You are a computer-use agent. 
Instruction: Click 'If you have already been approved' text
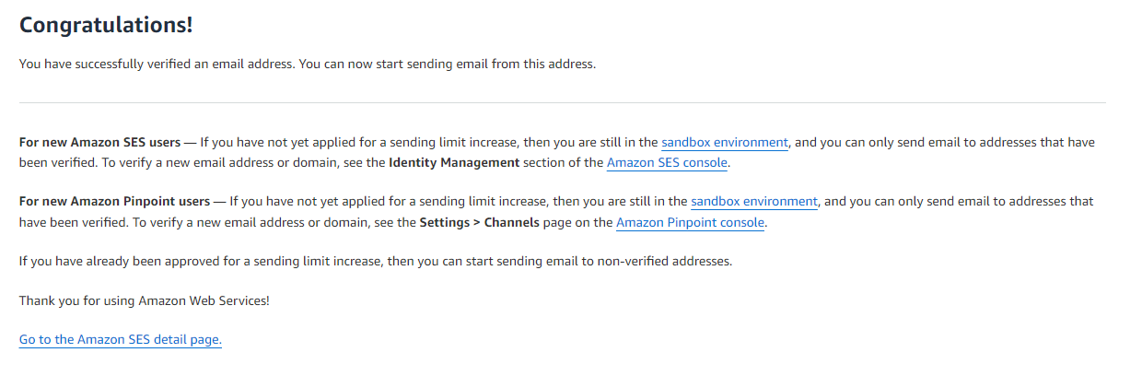(117, 261)
